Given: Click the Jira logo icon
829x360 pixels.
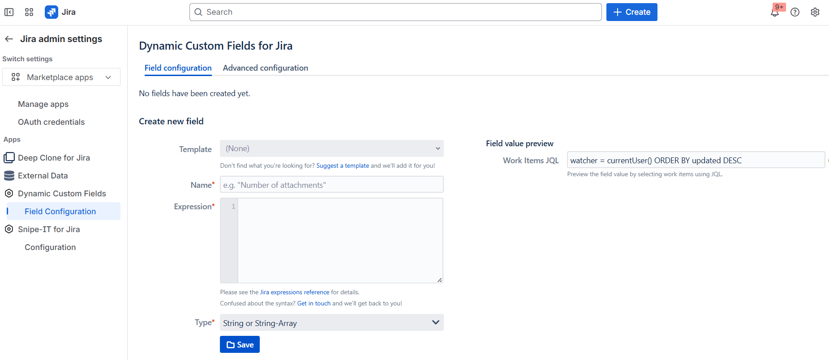Looking at the screenshot, I should (52, 12).
